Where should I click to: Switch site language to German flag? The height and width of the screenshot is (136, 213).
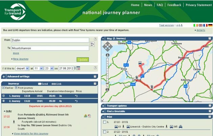(210, 25)
